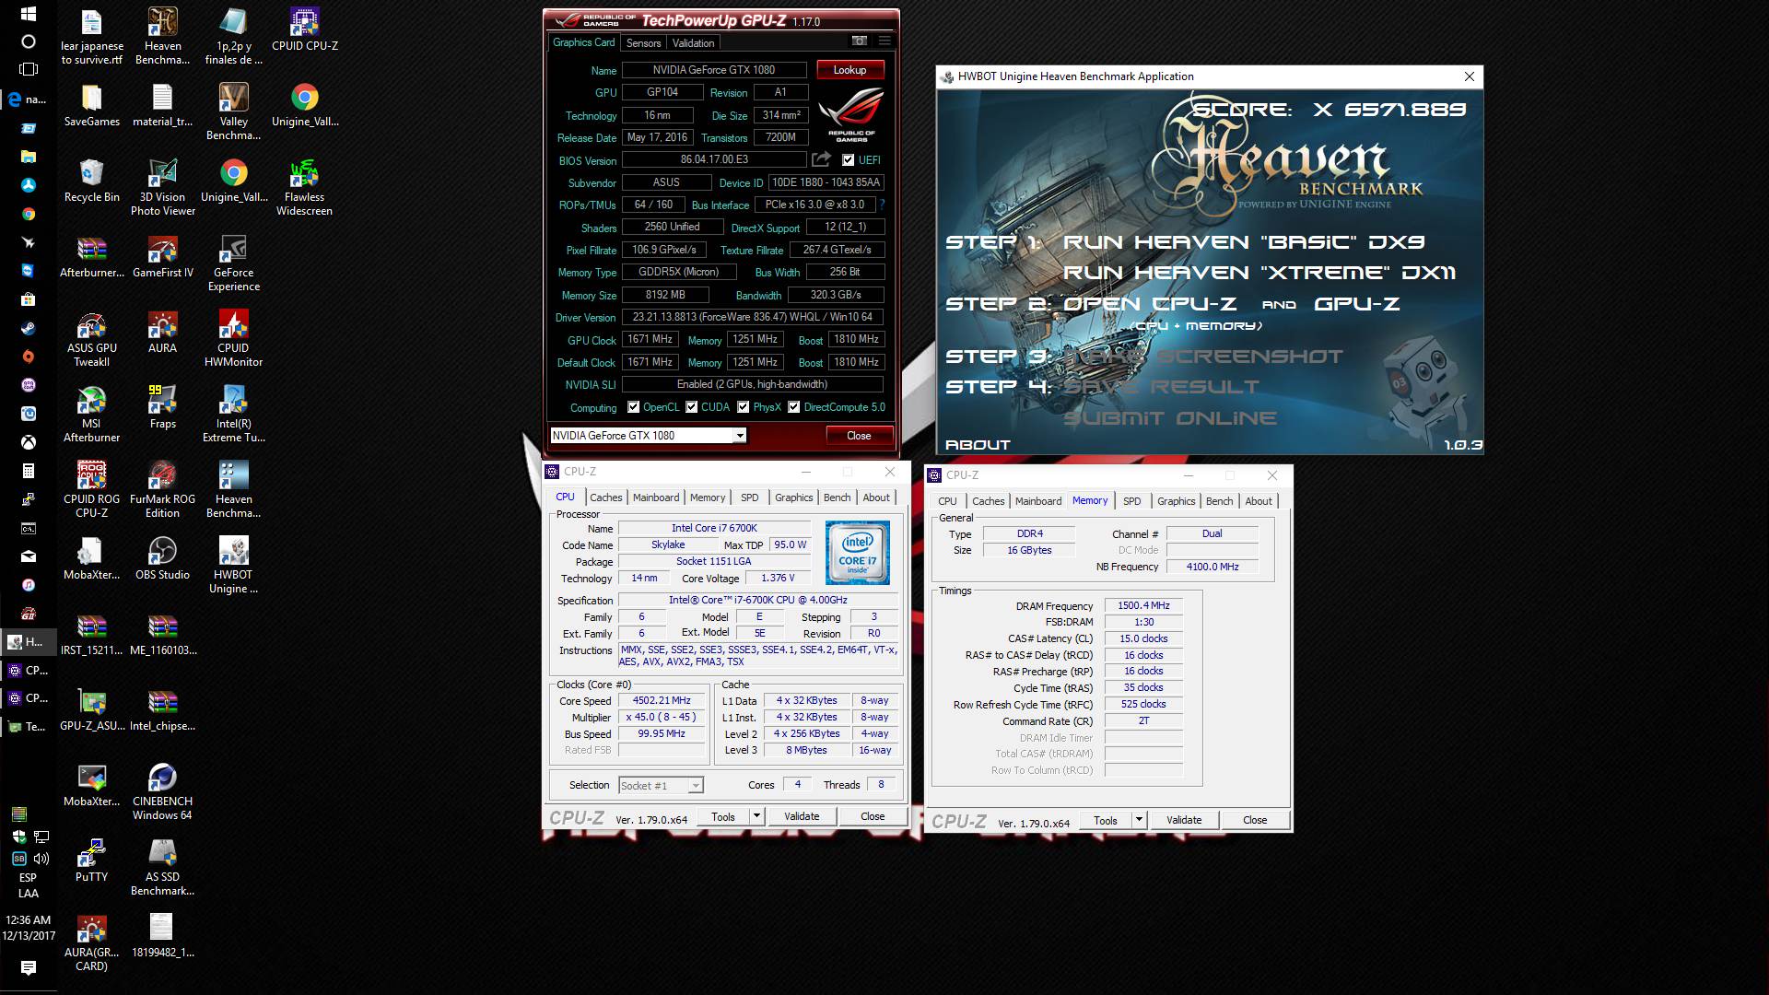
Task: Click Validate in left CPU-Z window
Action: pyautogui.click(x=802, y=816)
